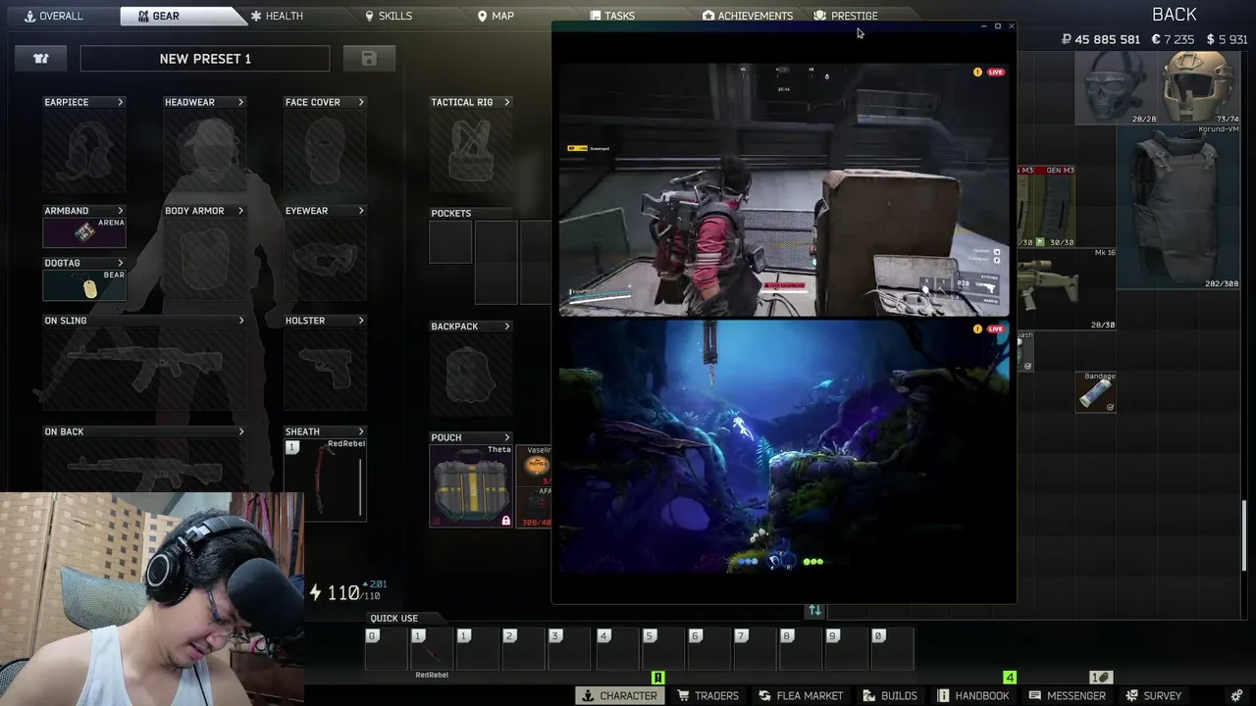This screenshot has width=1256, height=706.
Task: Click the preset outfit list icon
Action: click(x=41, y=59)
